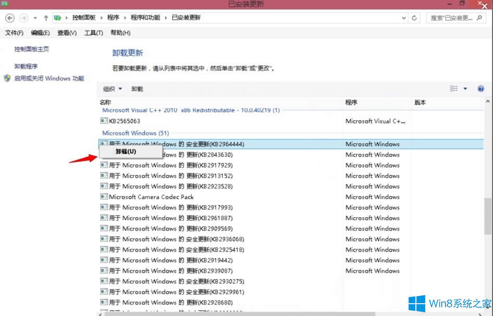Open the 编辑(E) menu
Screen dimensions: 493x316
[x=40, y=33]
